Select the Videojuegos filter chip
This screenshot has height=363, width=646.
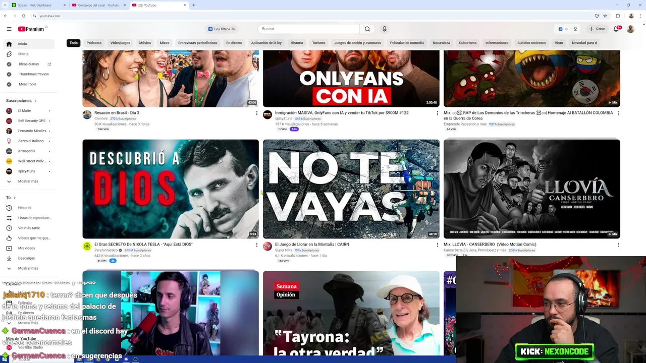click(120, 43)
